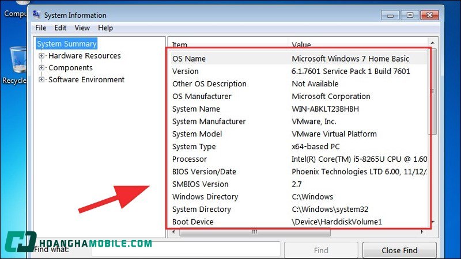Screen dimensions: 461x259
Task: Click the VMware, Inc. value
Action: 313,121
